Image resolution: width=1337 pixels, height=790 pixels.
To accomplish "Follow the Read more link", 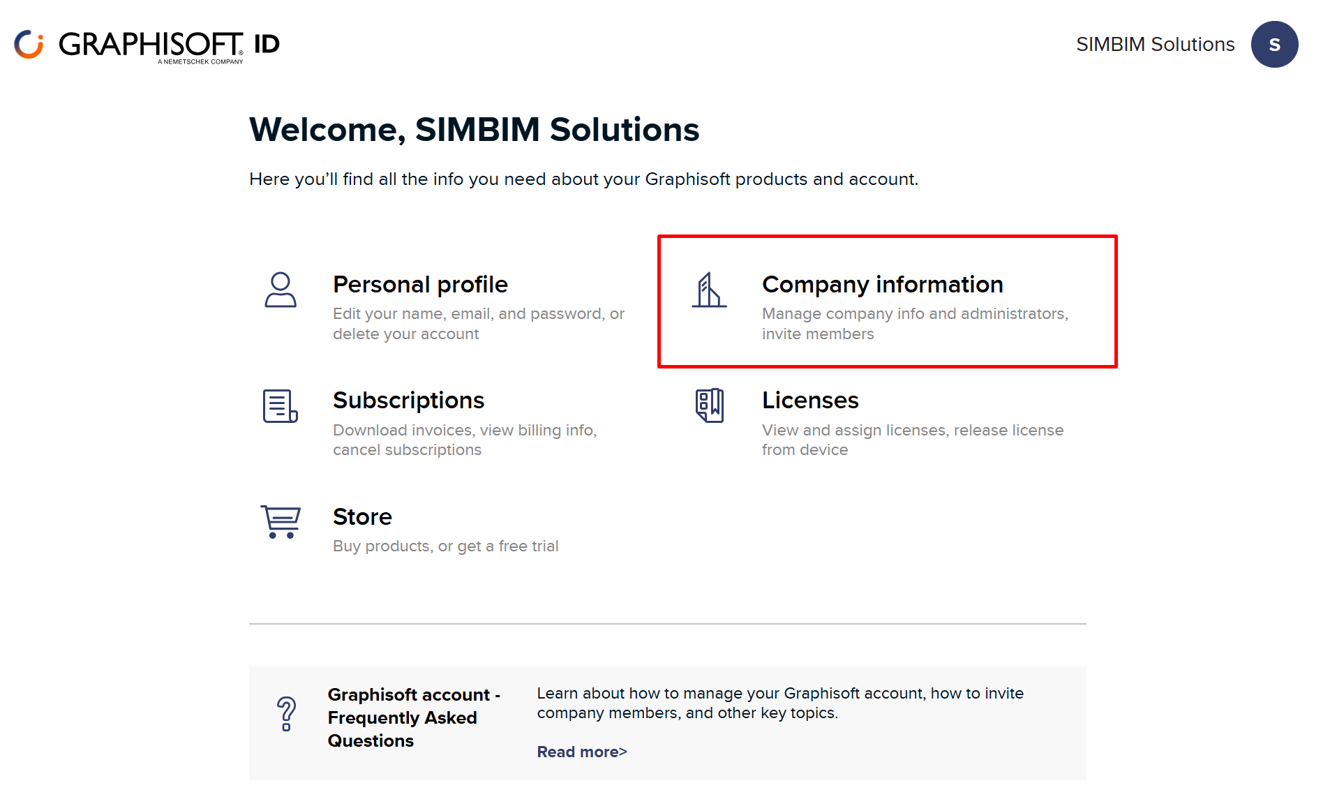I will [581, 752].
